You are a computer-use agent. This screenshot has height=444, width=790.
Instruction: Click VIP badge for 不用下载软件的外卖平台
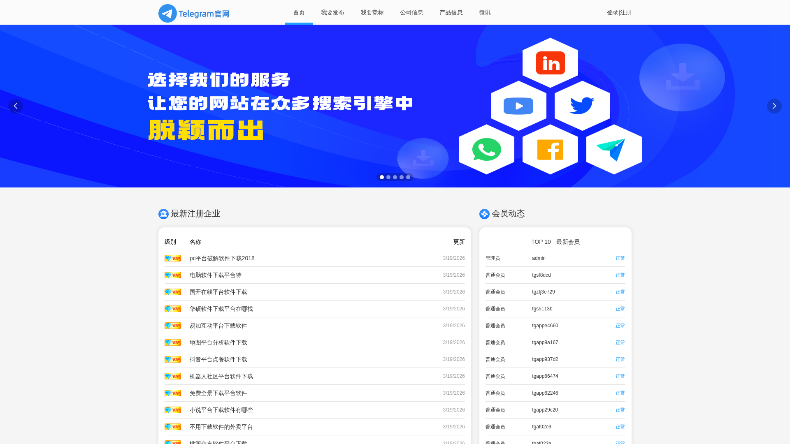click(x=173, y=427)
